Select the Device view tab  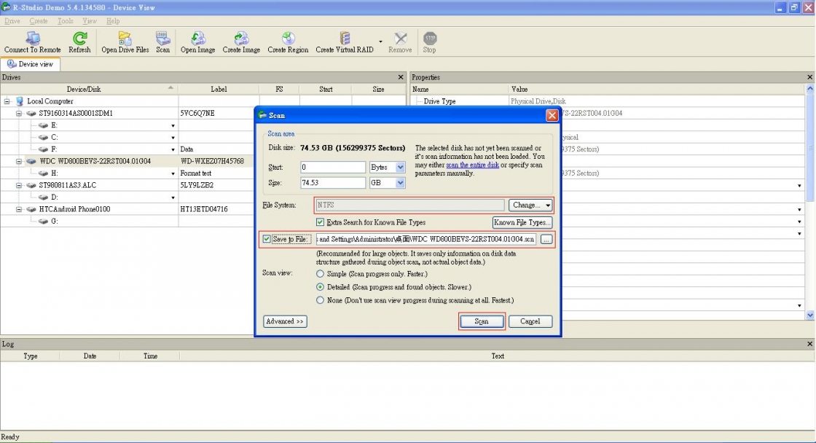30,64
